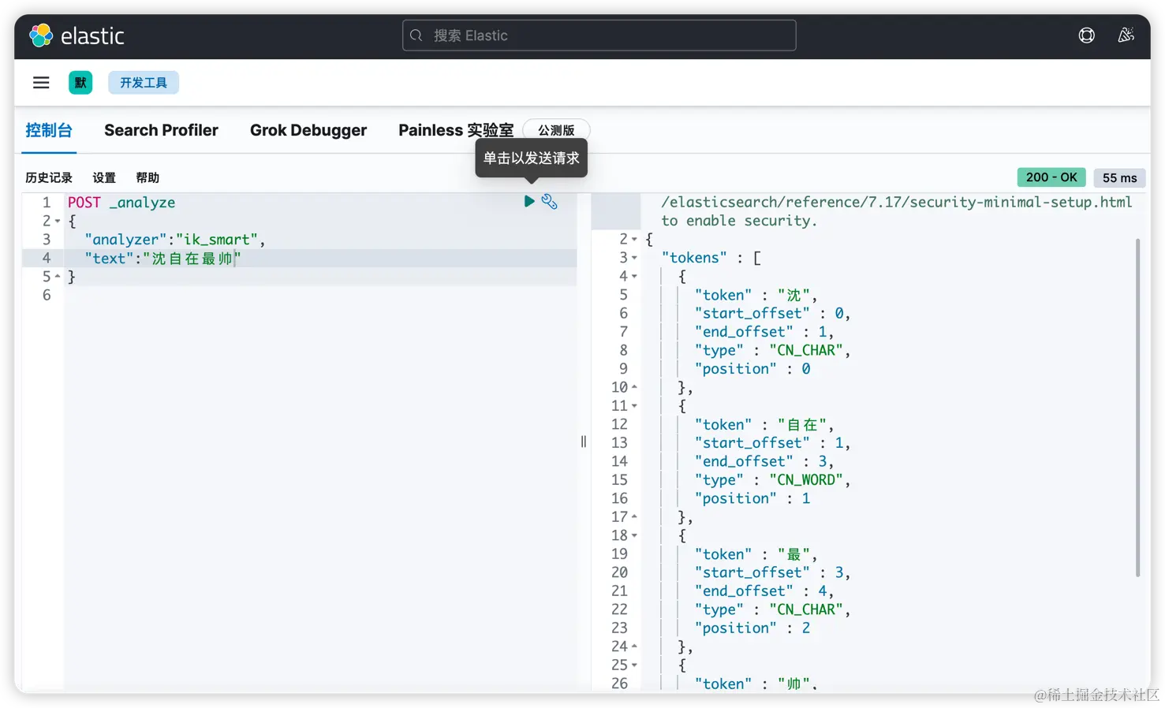
Task: Place cursor in the "text":"沈自在最帅" line
Action: pos(162,259)
